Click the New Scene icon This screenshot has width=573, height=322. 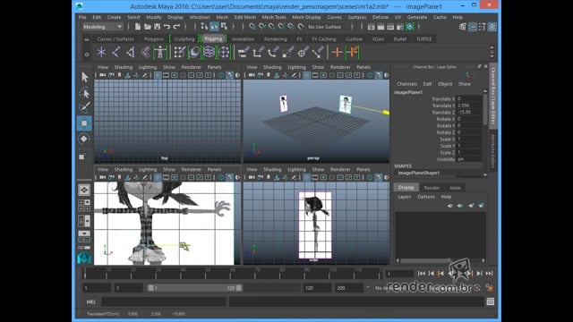tap(138, 27)
